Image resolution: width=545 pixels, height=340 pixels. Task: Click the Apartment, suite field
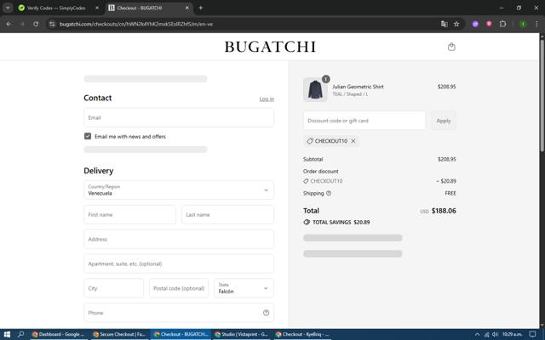click(x=179, y=263)
